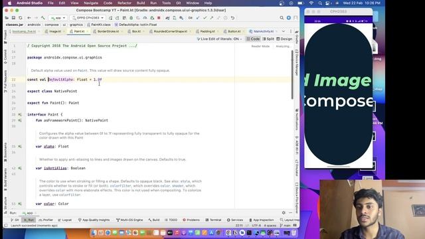Click Trash icon in the macOS dock

pos(294,233)
